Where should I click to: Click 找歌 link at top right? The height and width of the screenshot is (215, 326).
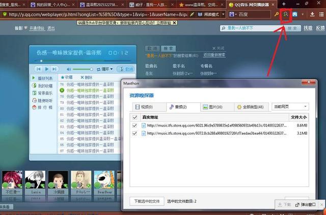[x=308, y=28]
